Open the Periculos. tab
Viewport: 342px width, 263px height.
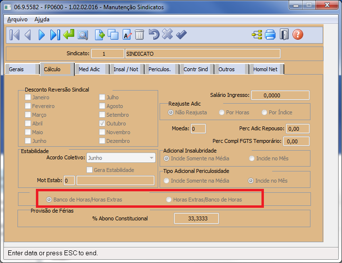click(162, 69)
